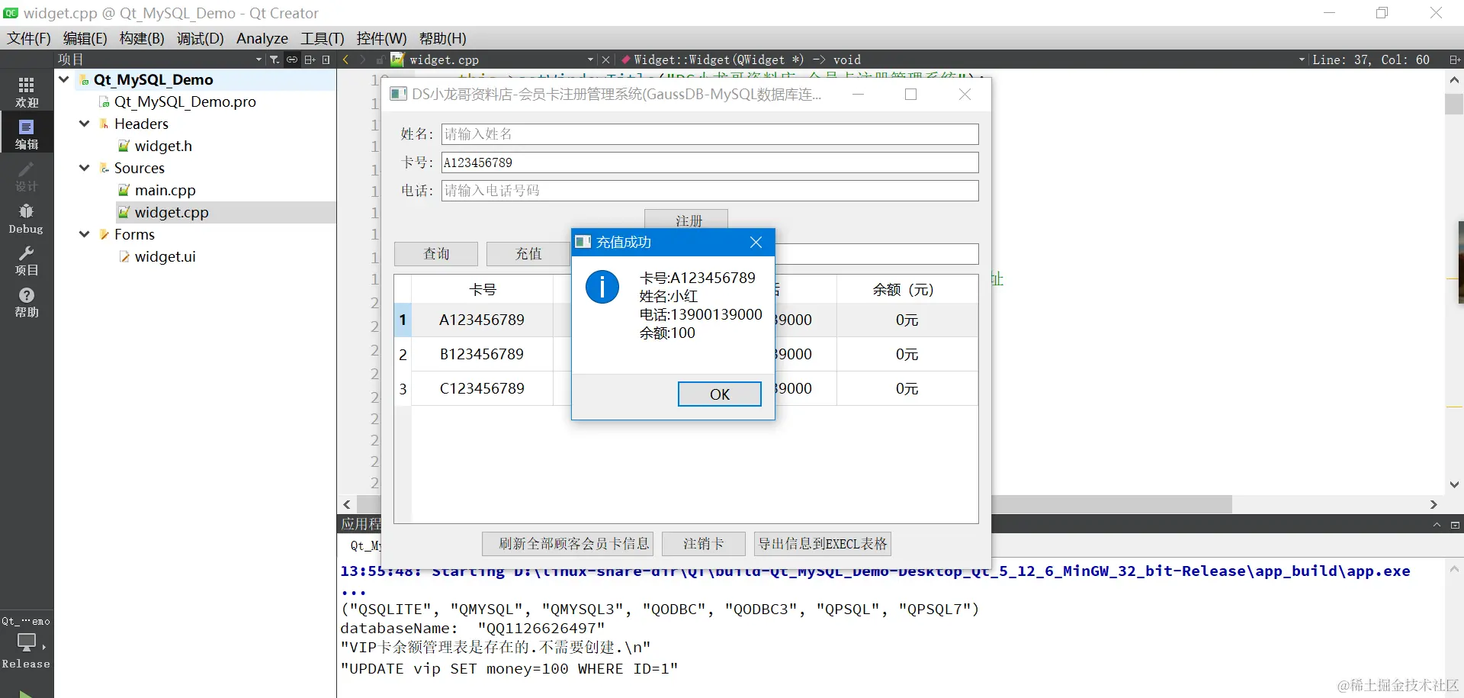Click the 余额（元）column header

pyautogui.click(x=907, y=289)
